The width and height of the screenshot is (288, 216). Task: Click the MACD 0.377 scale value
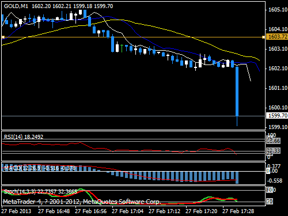coord(274,166)
